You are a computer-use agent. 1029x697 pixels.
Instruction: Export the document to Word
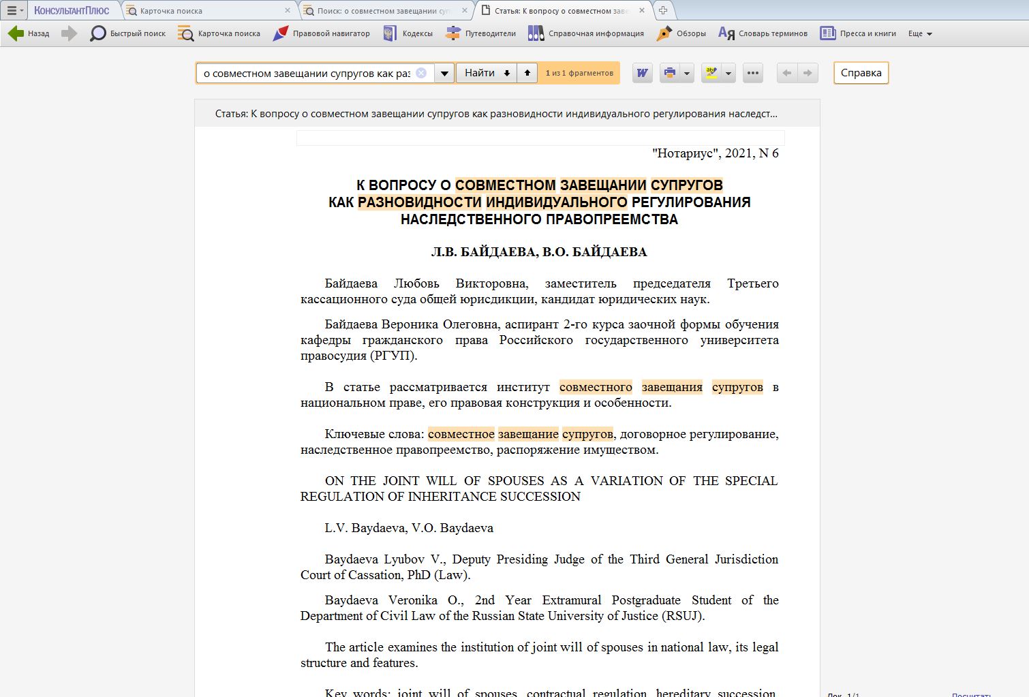[642, 73]
